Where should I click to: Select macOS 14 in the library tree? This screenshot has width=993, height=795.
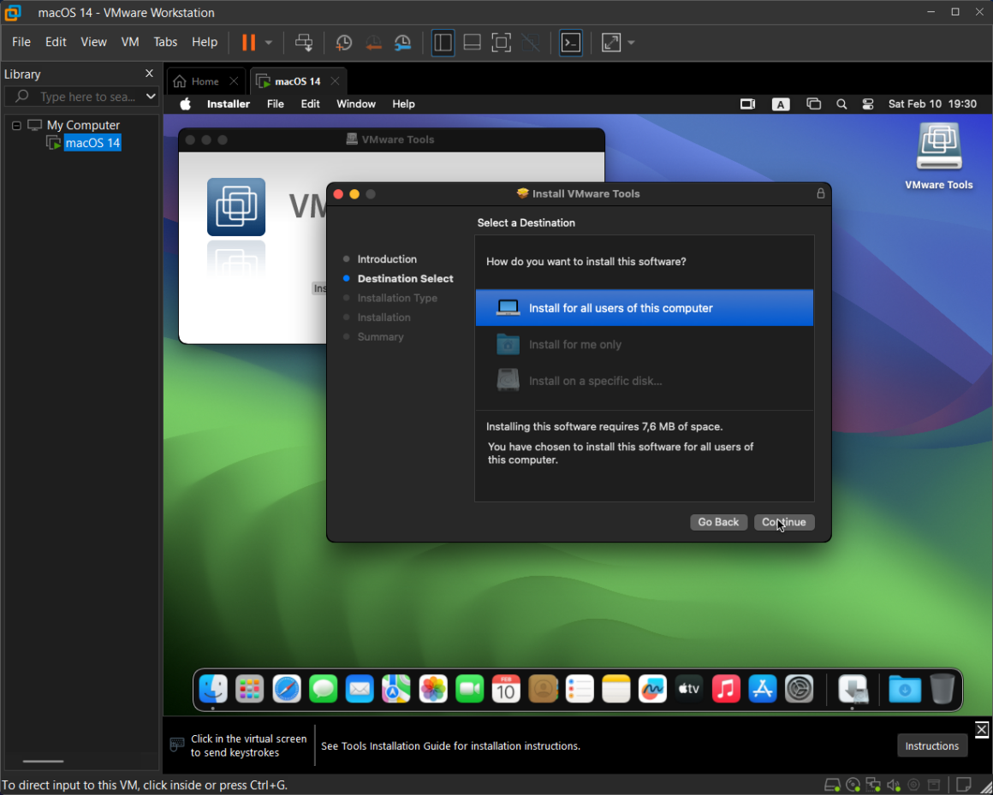tap(92, 143)
